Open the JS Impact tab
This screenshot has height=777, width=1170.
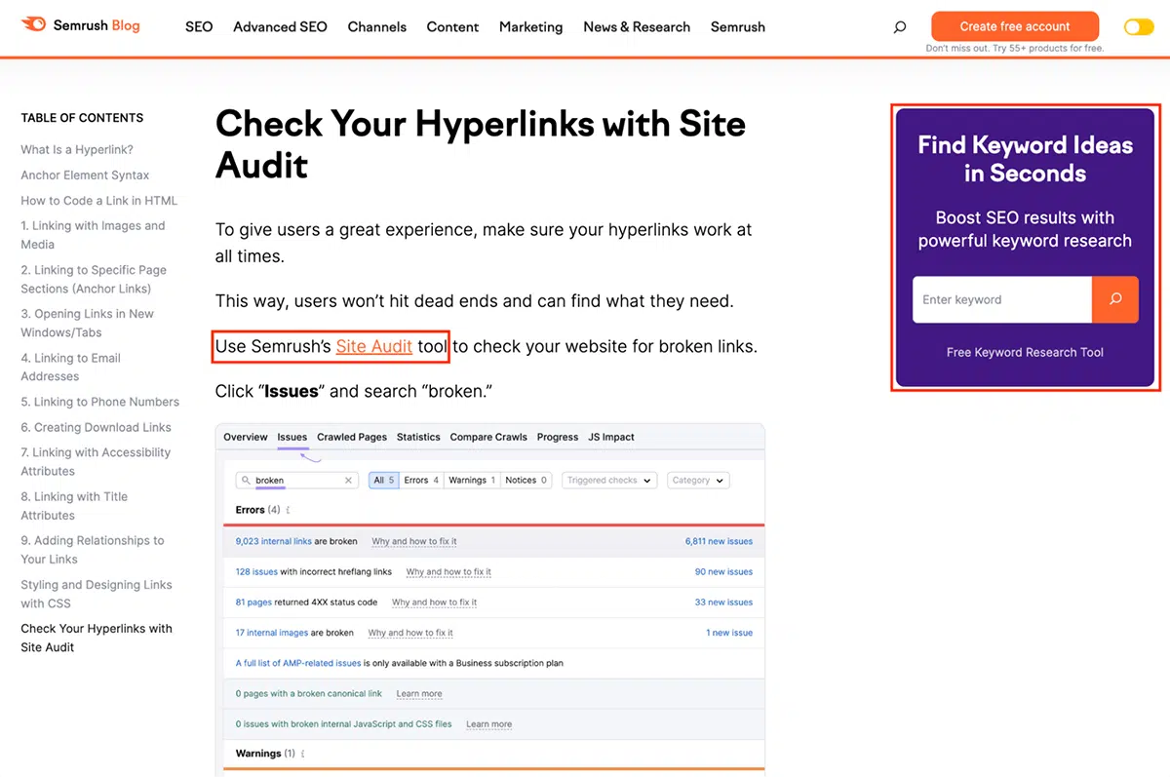click(x=611, y=437)
